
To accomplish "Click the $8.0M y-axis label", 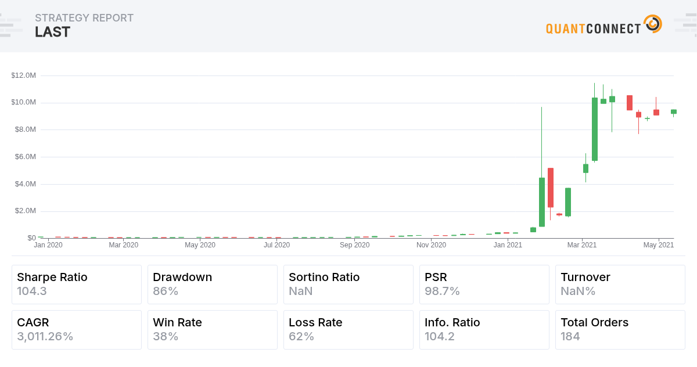I will (x=26, y=129).
